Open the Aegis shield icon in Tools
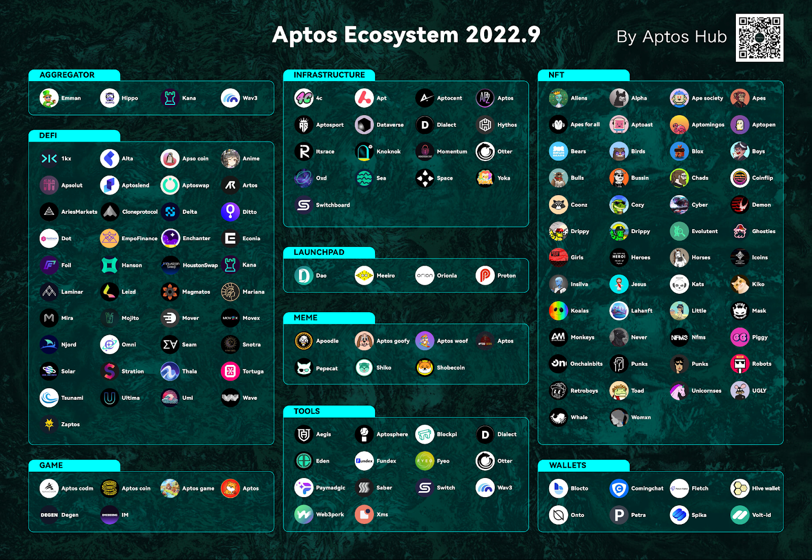 [304, 434]
